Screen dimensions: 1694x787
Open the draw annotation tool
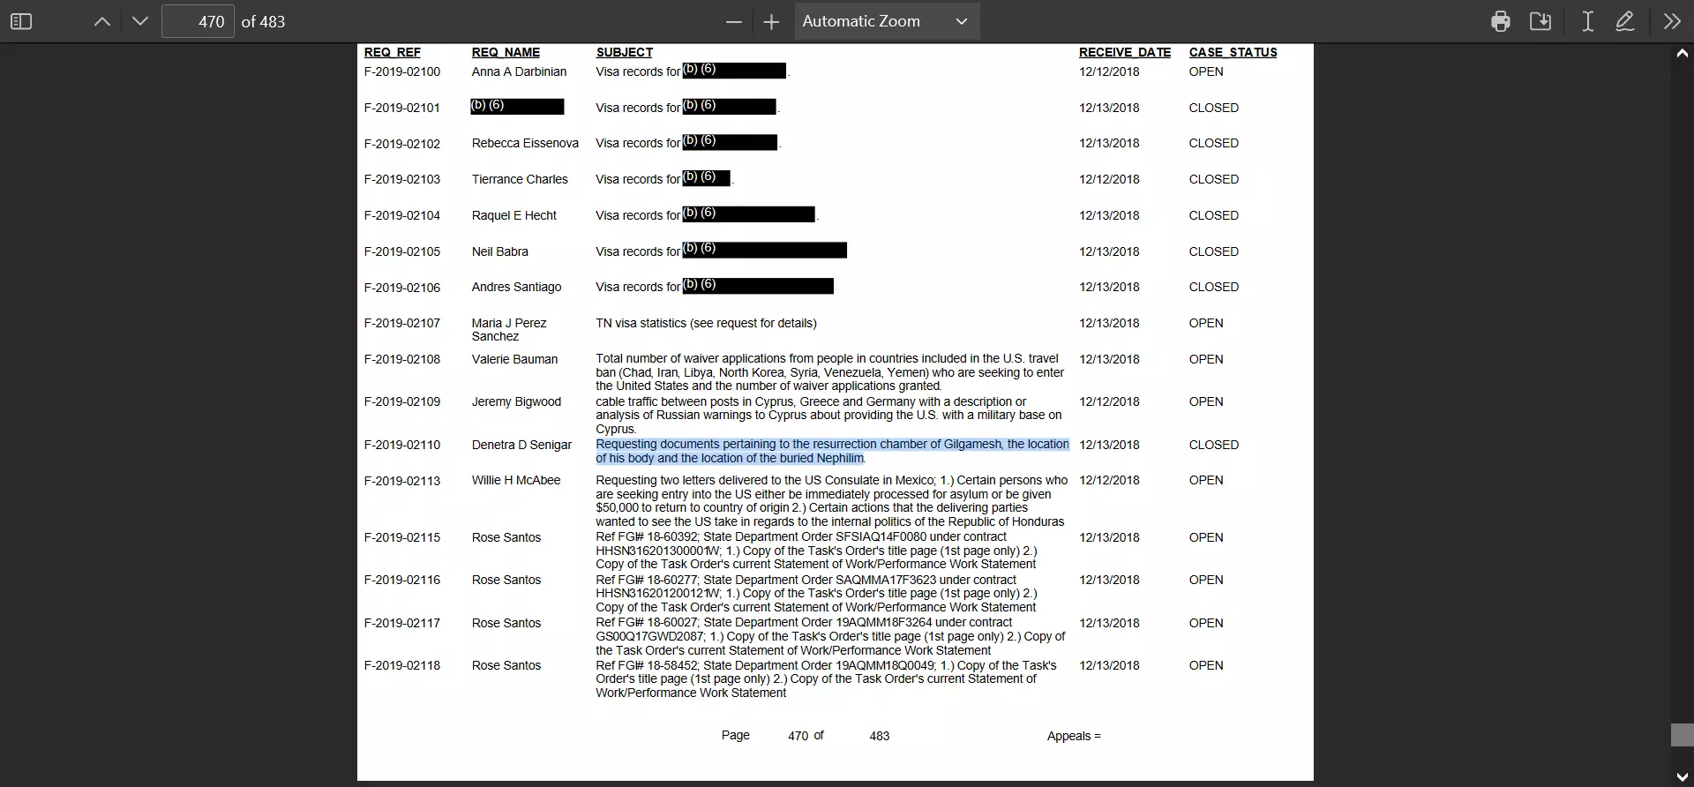(1625, 21)
